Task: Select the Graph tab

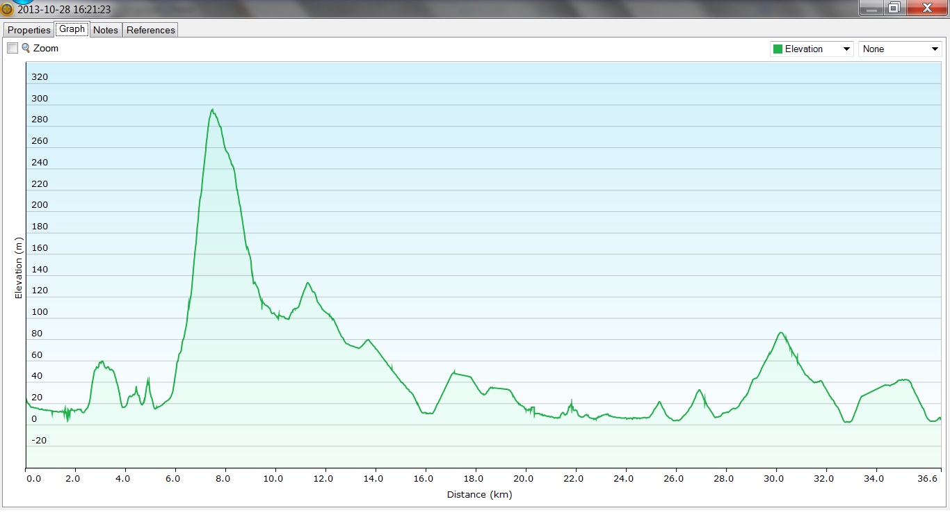Action: point(72,29)
